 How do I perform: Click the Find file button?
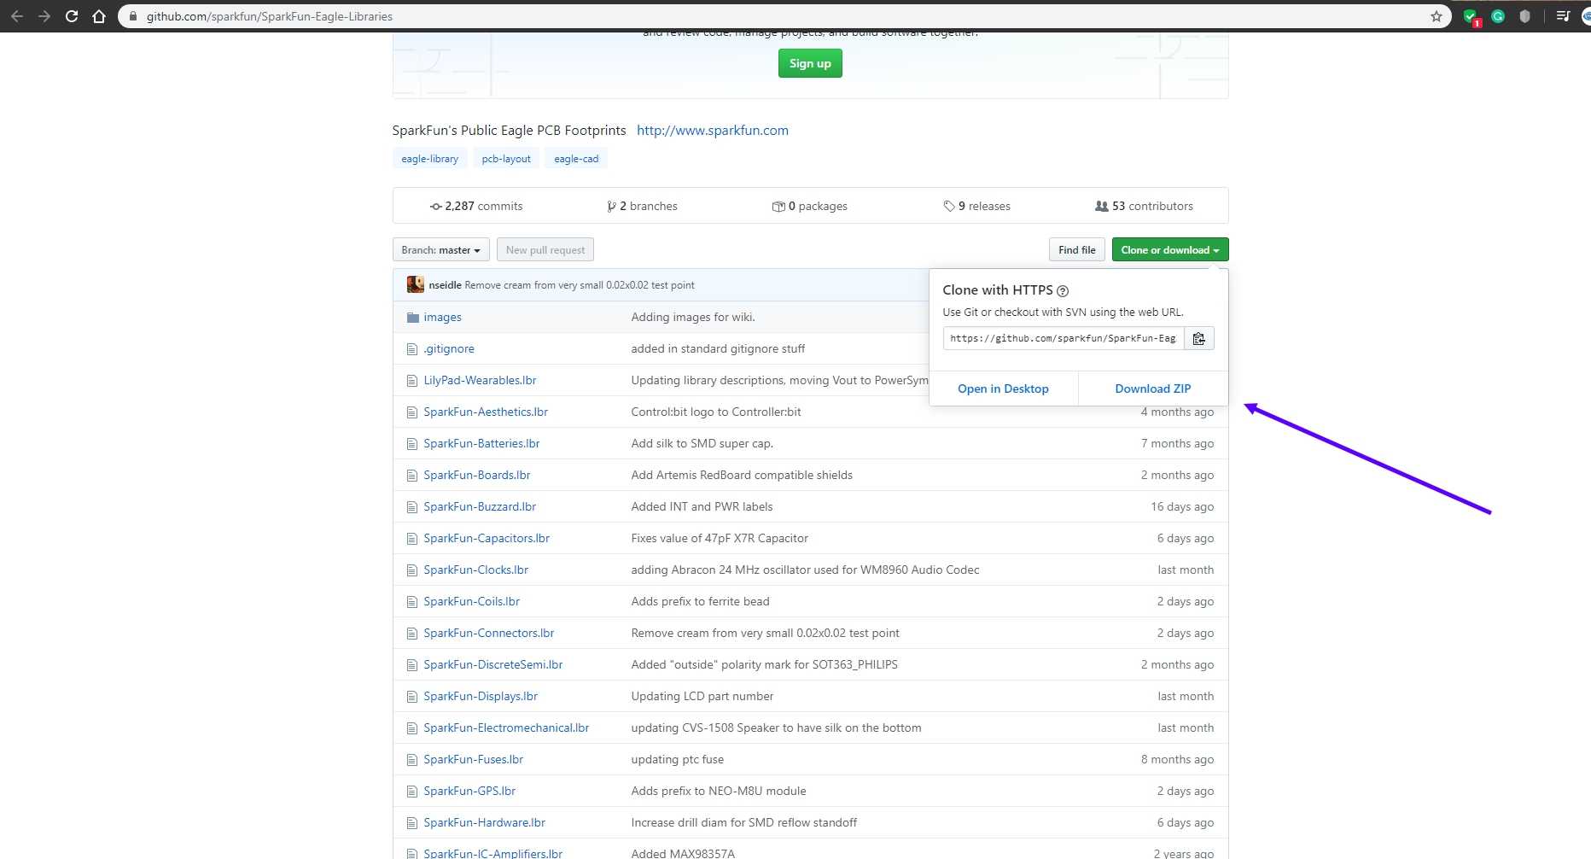[x=1077, y=249]
